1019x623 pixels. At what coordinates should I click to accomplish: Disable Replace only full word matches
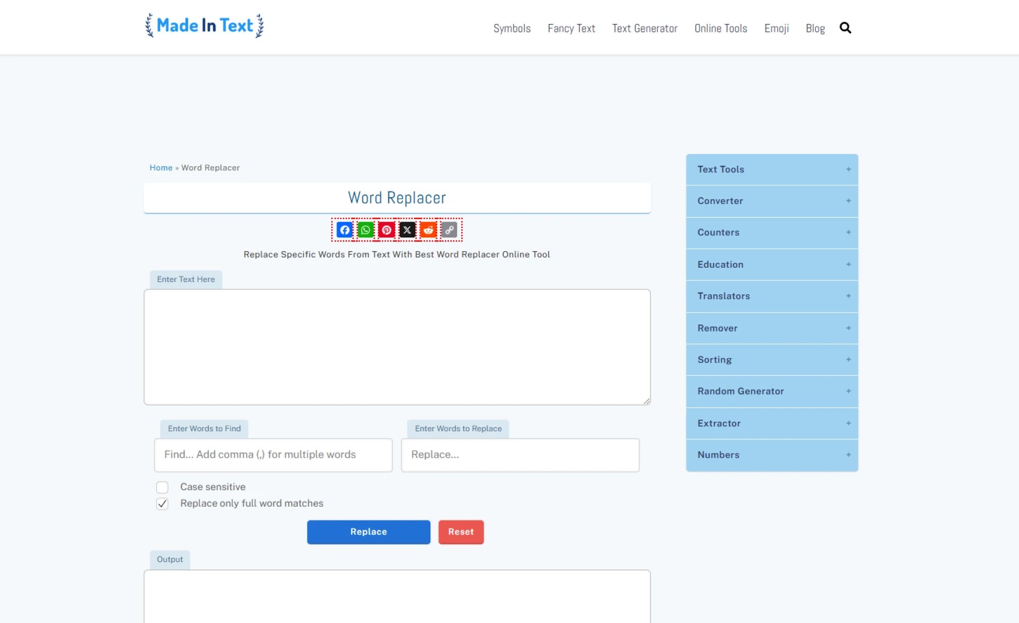162,503
